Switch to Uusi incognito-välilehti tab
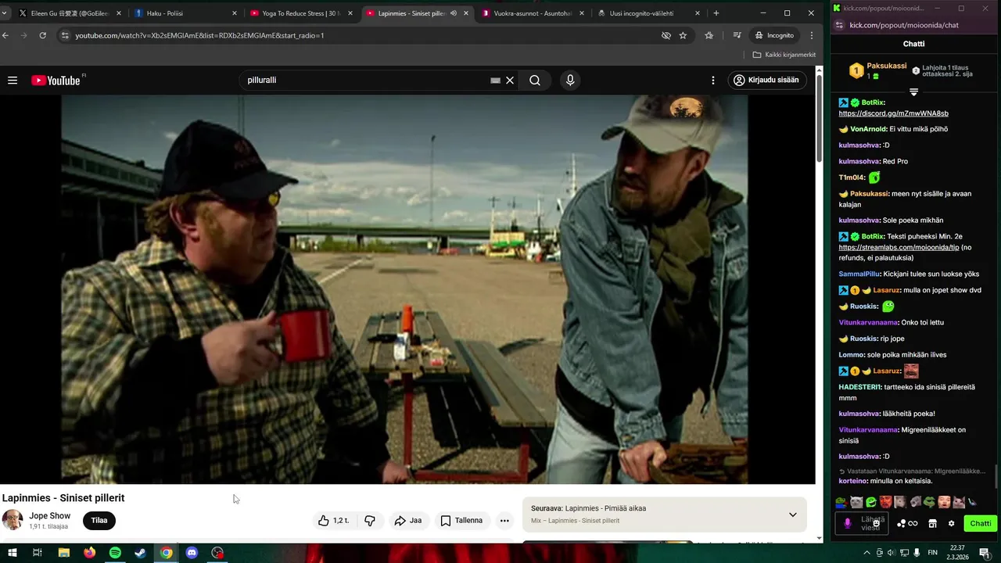1001x563 pixels. (x=648, y=13)
